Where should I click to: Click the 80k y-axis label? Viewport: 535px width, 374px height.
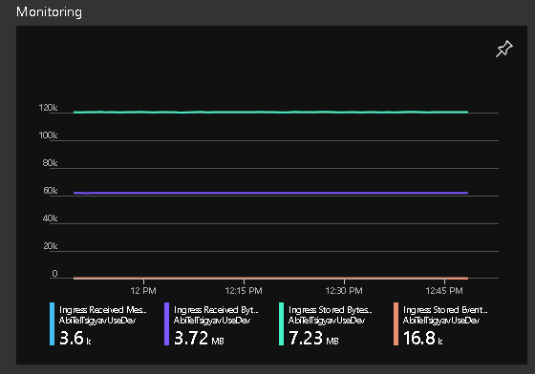click(x=50, y=163)
